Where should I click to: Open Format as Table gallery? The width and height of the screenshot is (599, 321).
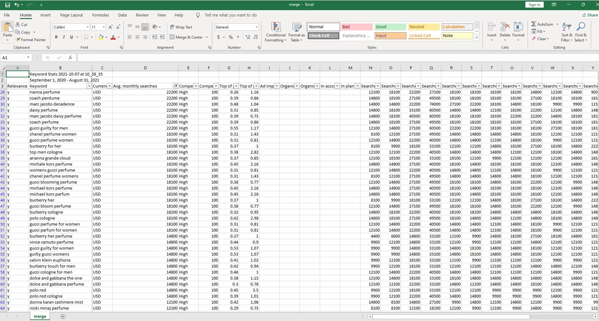(x=296, y=32)
